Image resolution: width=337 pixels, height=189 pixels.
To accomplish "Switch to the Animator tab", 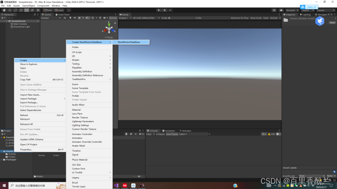I will tap(186, 131).
